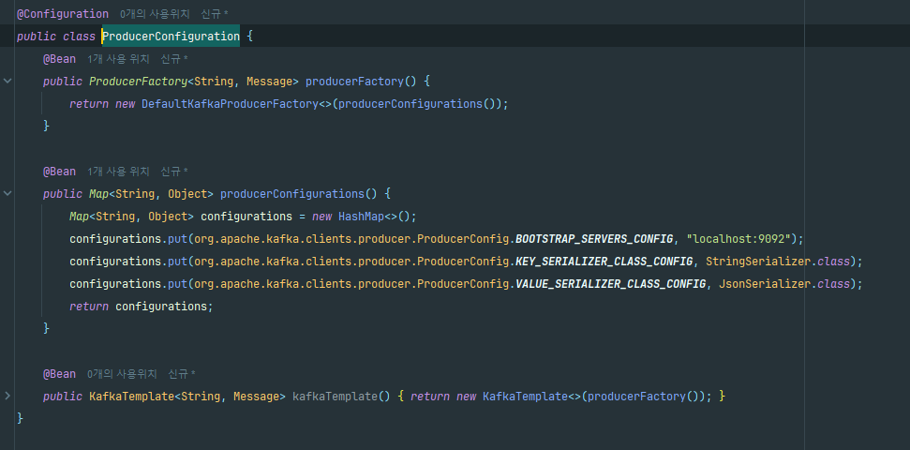Click the return configurations statement
Screen dimensions: 910x450
tap(141, 306)
